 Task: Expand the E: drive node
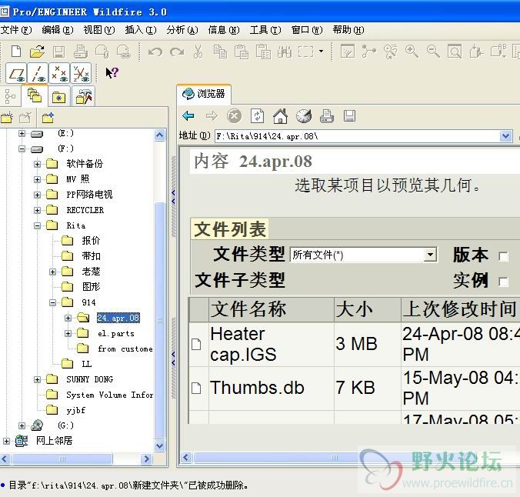(x=22, y=133)
